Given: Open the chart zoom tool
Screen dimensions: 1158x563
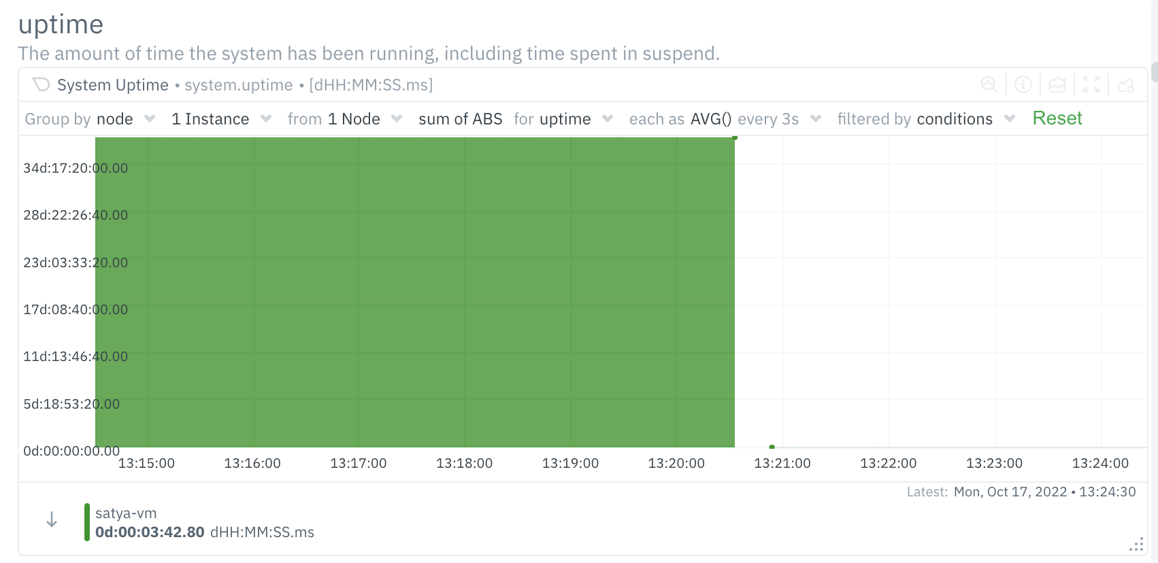Looking at the screenshot, I should (989, 85).
